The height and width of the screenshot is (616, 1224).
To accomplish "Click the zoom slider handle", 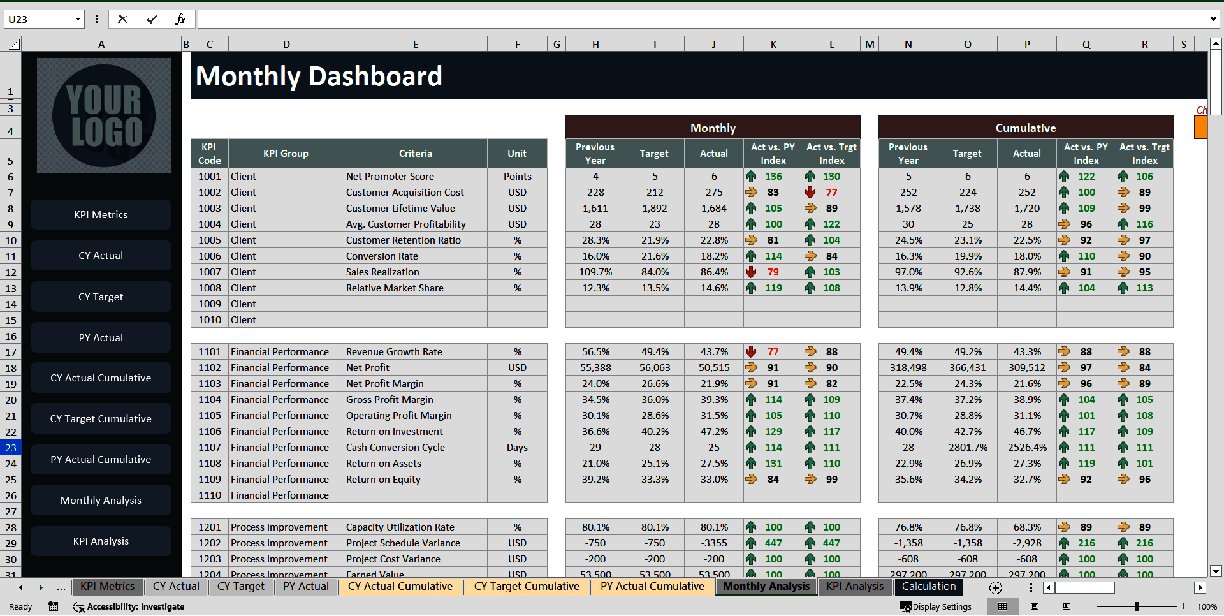I will pos(1137,606).
